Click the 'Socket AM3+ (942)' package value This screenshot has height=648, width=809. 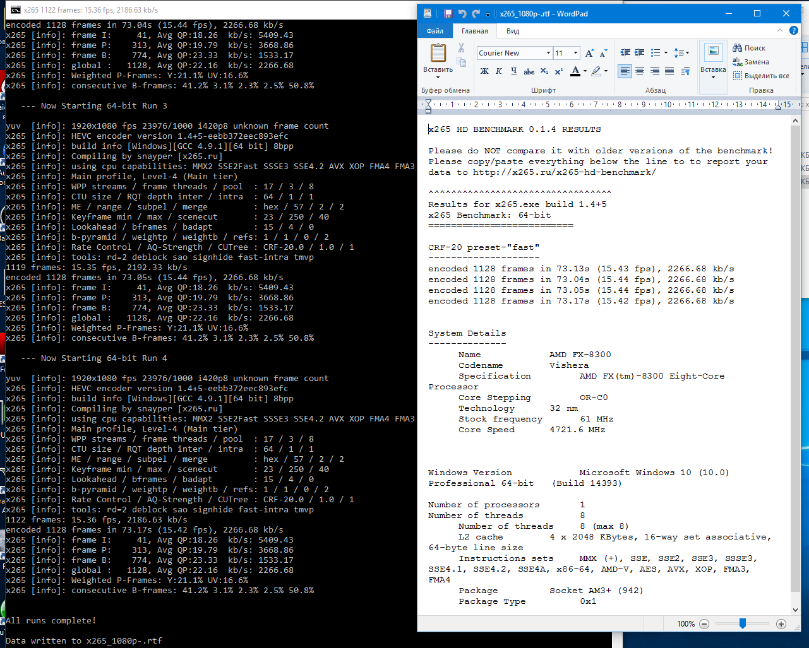click(x=596, y=591)
